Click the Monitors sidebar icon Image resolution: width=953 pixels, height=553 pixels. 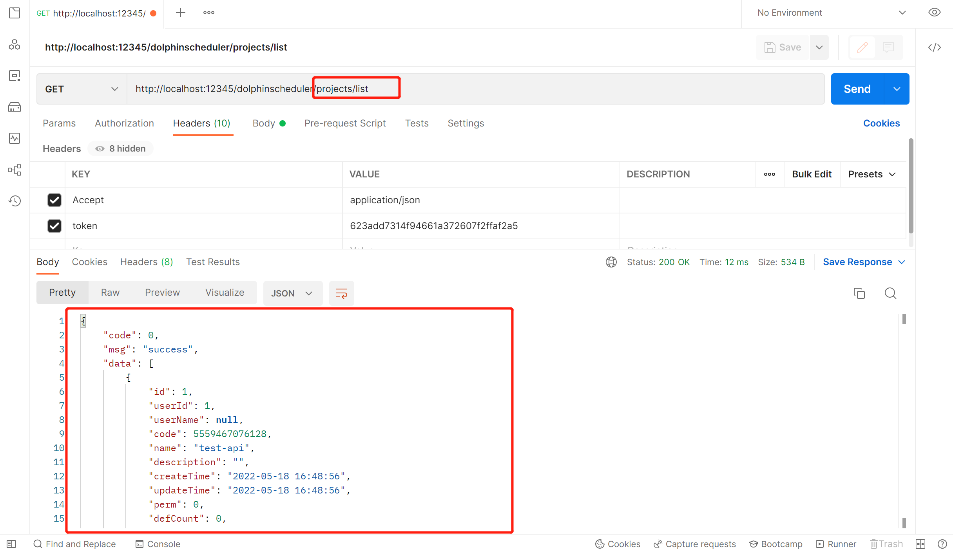pos(15,137)
